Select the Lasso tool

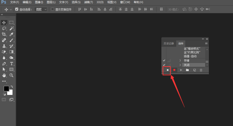pos(4,28)
